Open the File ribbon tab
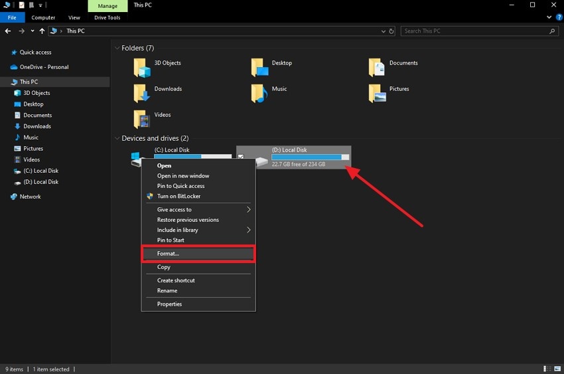 pos(12,18)
